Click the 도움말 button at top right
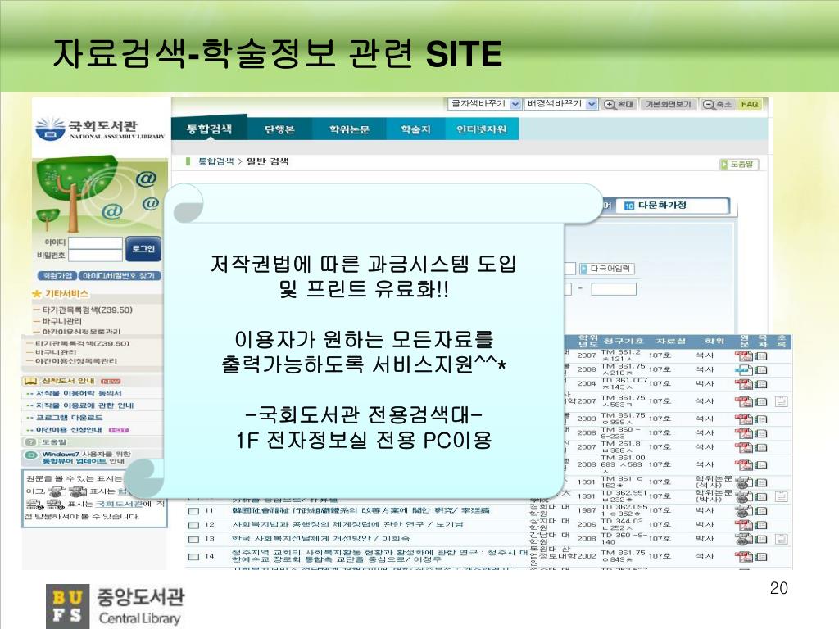Screen dimensions: 839x629 [x=739, y=164]
